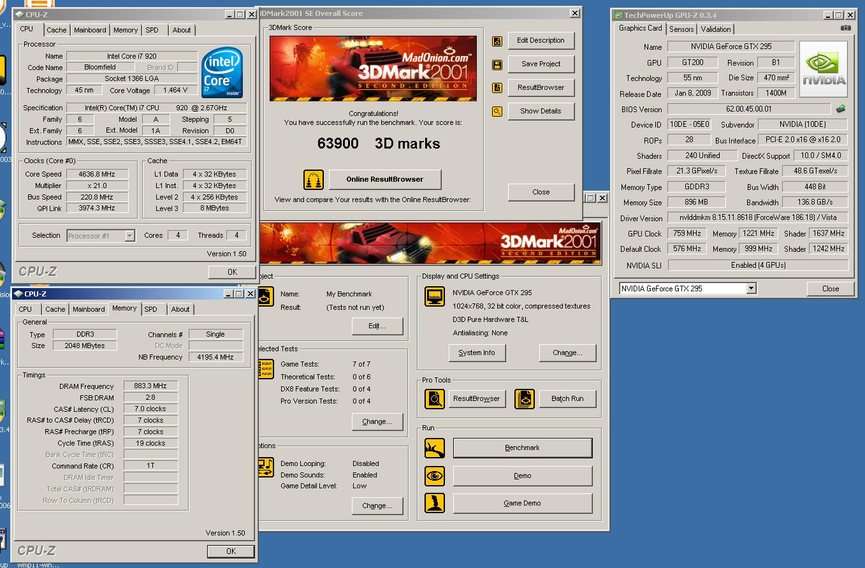Open the Validation tab in GPU-Z
The width and height of the screenshot is (865, 568).
(716, 29)
